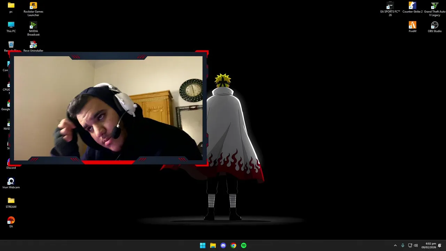
Task: Select the EA SPORTS FC 26 shortcut
Action: pyautogui.click(x=390, y=9)
